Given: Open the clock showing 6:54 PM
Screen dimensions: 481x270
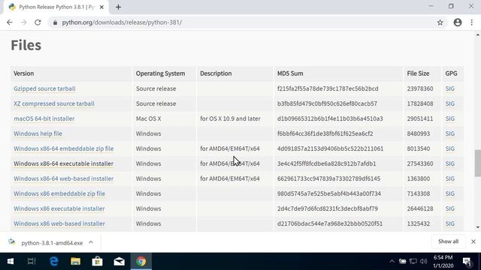Looking at the screenshot, I should (443, 262).
